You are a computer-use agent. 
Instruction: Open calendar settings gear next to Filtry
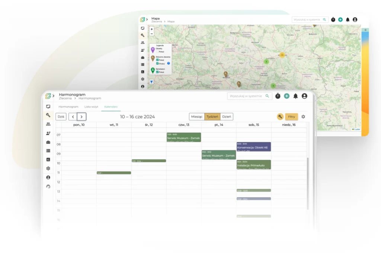[303, 117]
